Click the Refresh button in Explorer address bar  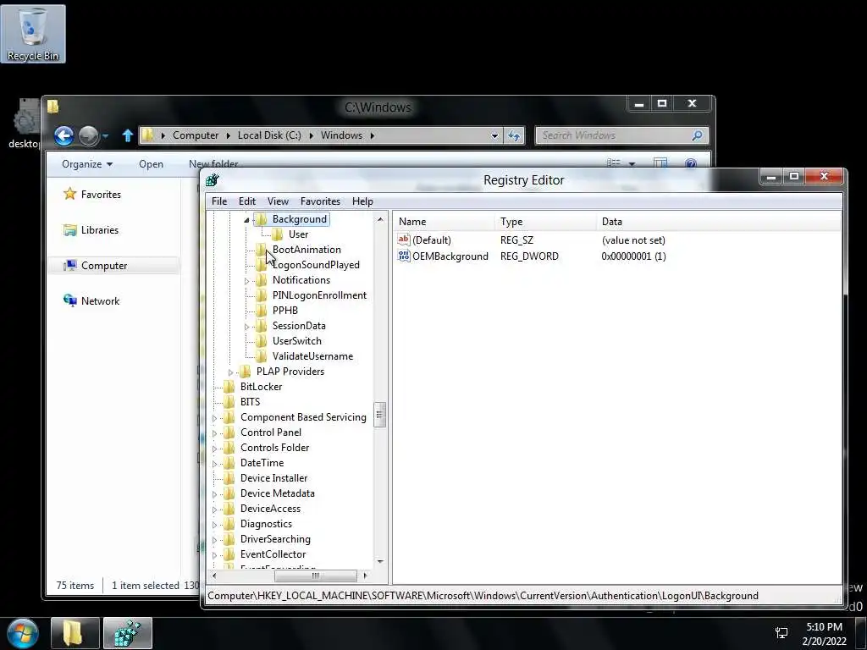pos(514,135)
